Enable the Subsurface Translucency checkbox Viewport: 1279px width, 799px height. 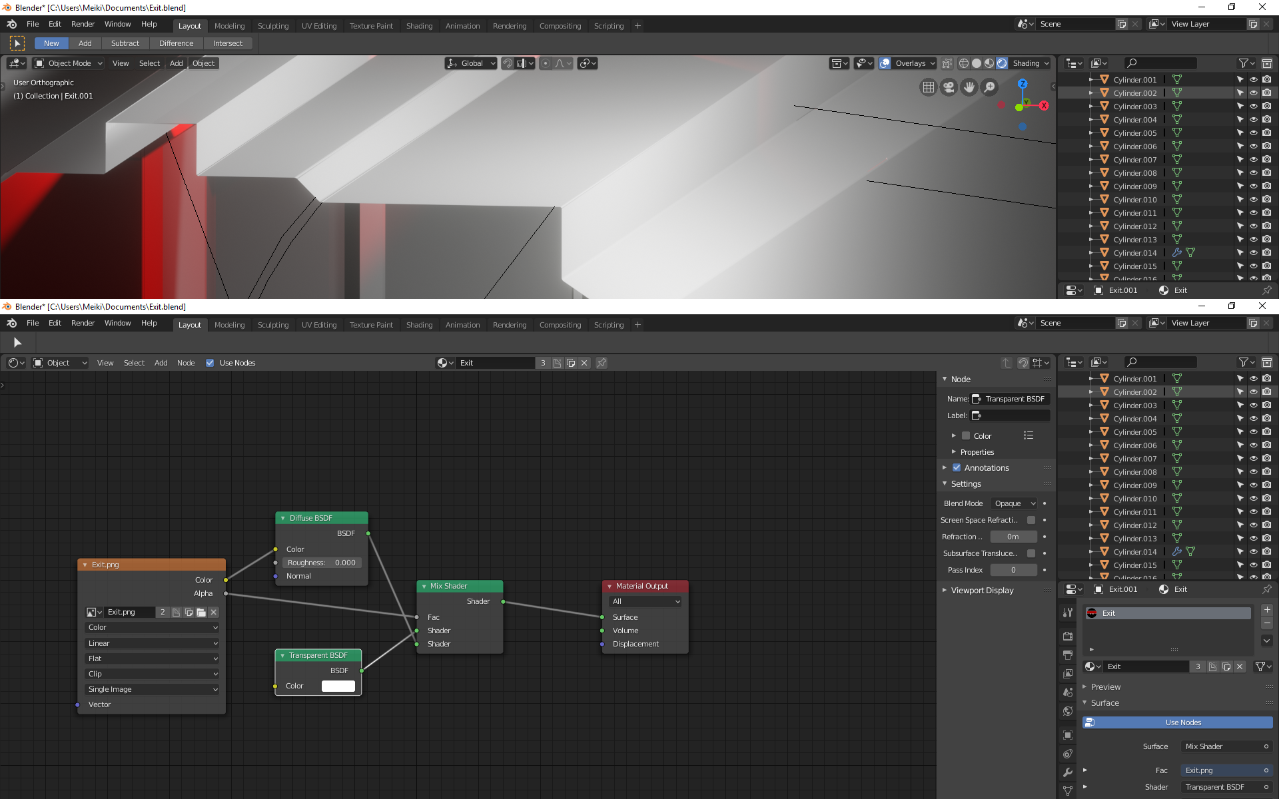click(x=1031, y=553)
